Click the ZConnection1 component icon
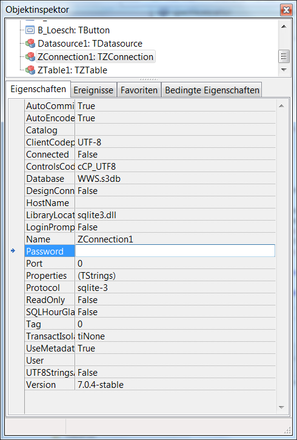 coord(30,57)
